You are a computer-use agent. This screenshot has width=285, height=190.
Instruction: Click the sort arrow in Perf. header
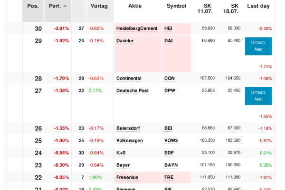(x=65, y=6)
